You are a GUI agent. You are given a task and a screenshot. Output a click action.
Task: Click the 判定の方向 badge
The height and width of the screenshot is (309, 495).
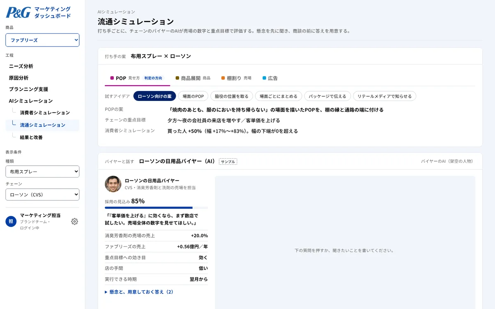point(153,78)
